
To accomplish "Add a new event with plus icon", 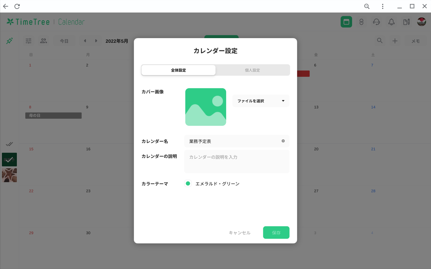I will coord(395,41).
